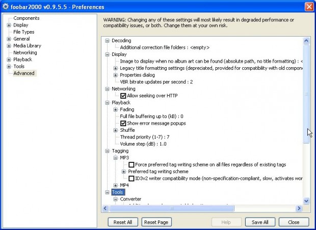Click the horizontal scrollbar left arrow
This screenshot has width=316, height=230.
point(105,208)
